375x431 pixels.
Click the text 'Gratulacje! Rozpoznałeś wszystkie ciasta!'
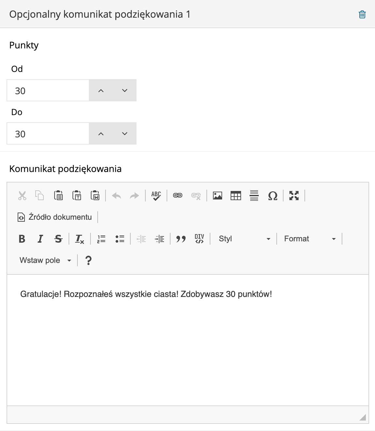99,294
